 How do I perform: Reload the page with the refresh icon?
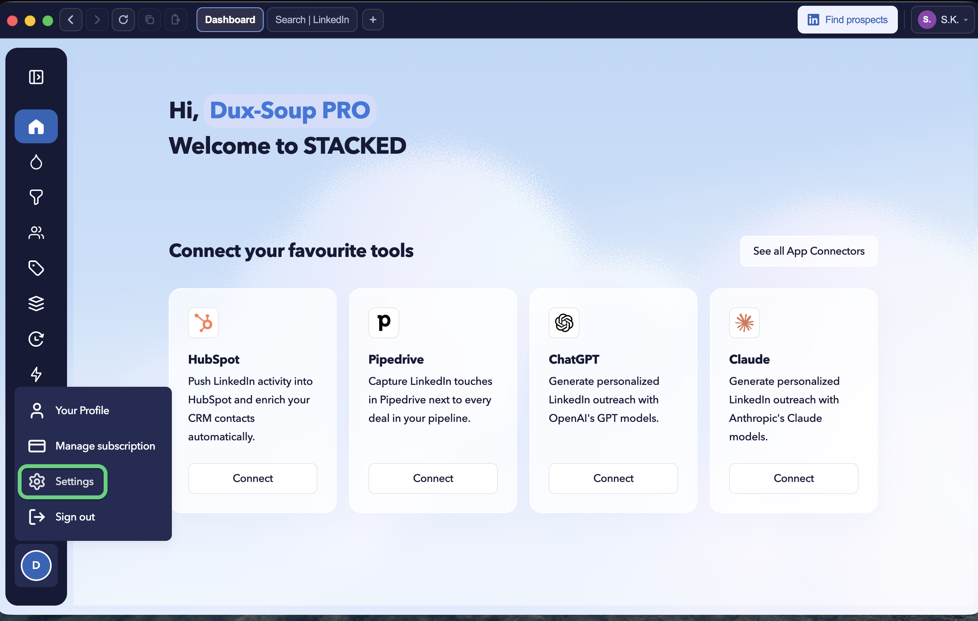[x=123, y=20]
